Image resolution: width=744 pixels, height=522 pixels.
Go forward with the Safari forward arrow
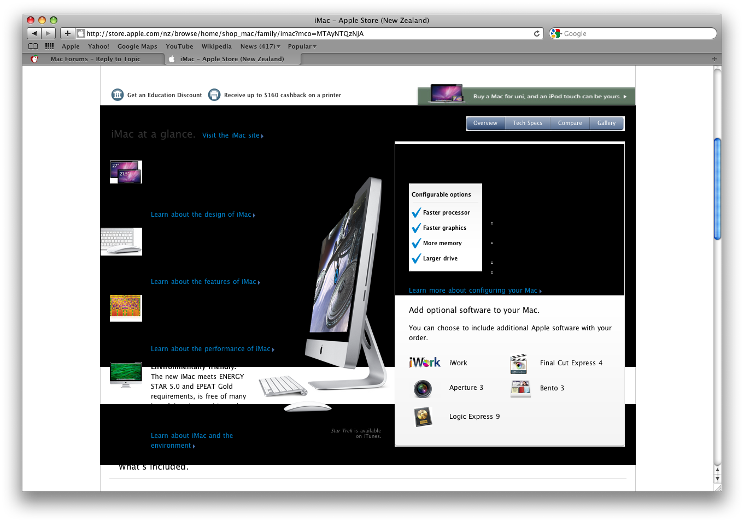click(x=48, y=33)
